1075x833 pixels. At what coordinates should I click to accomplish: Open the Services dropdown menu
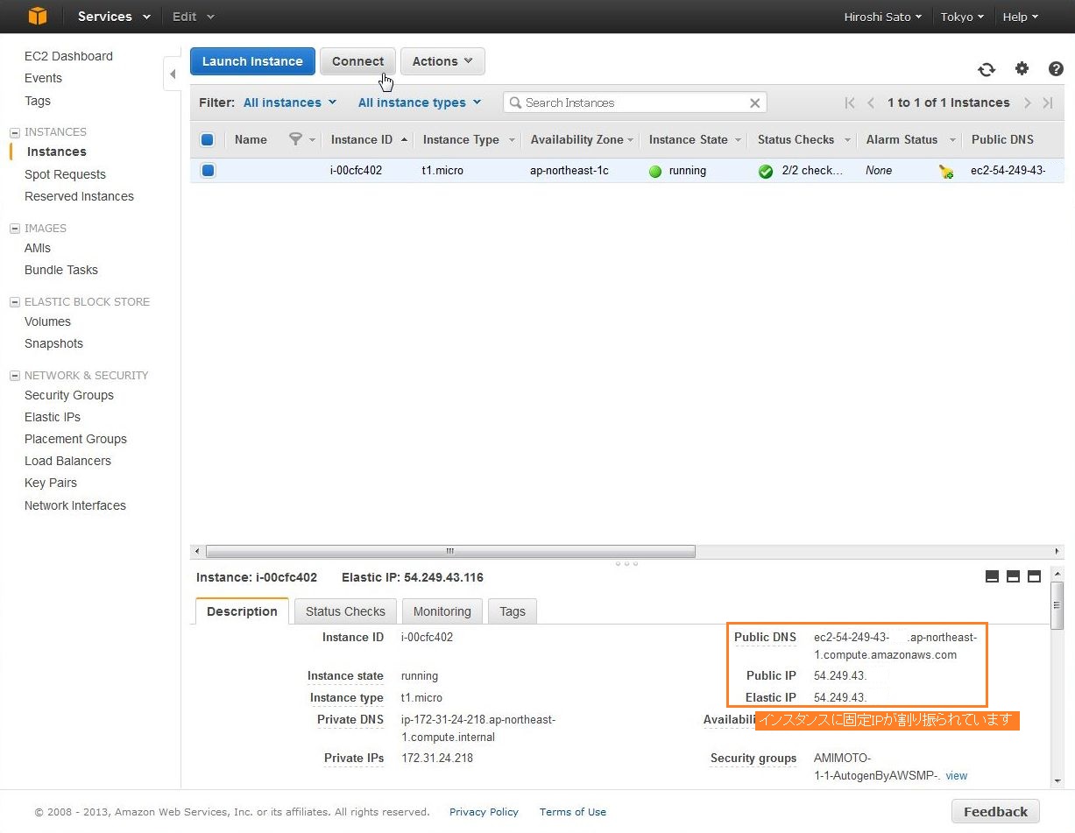[114, 17]
